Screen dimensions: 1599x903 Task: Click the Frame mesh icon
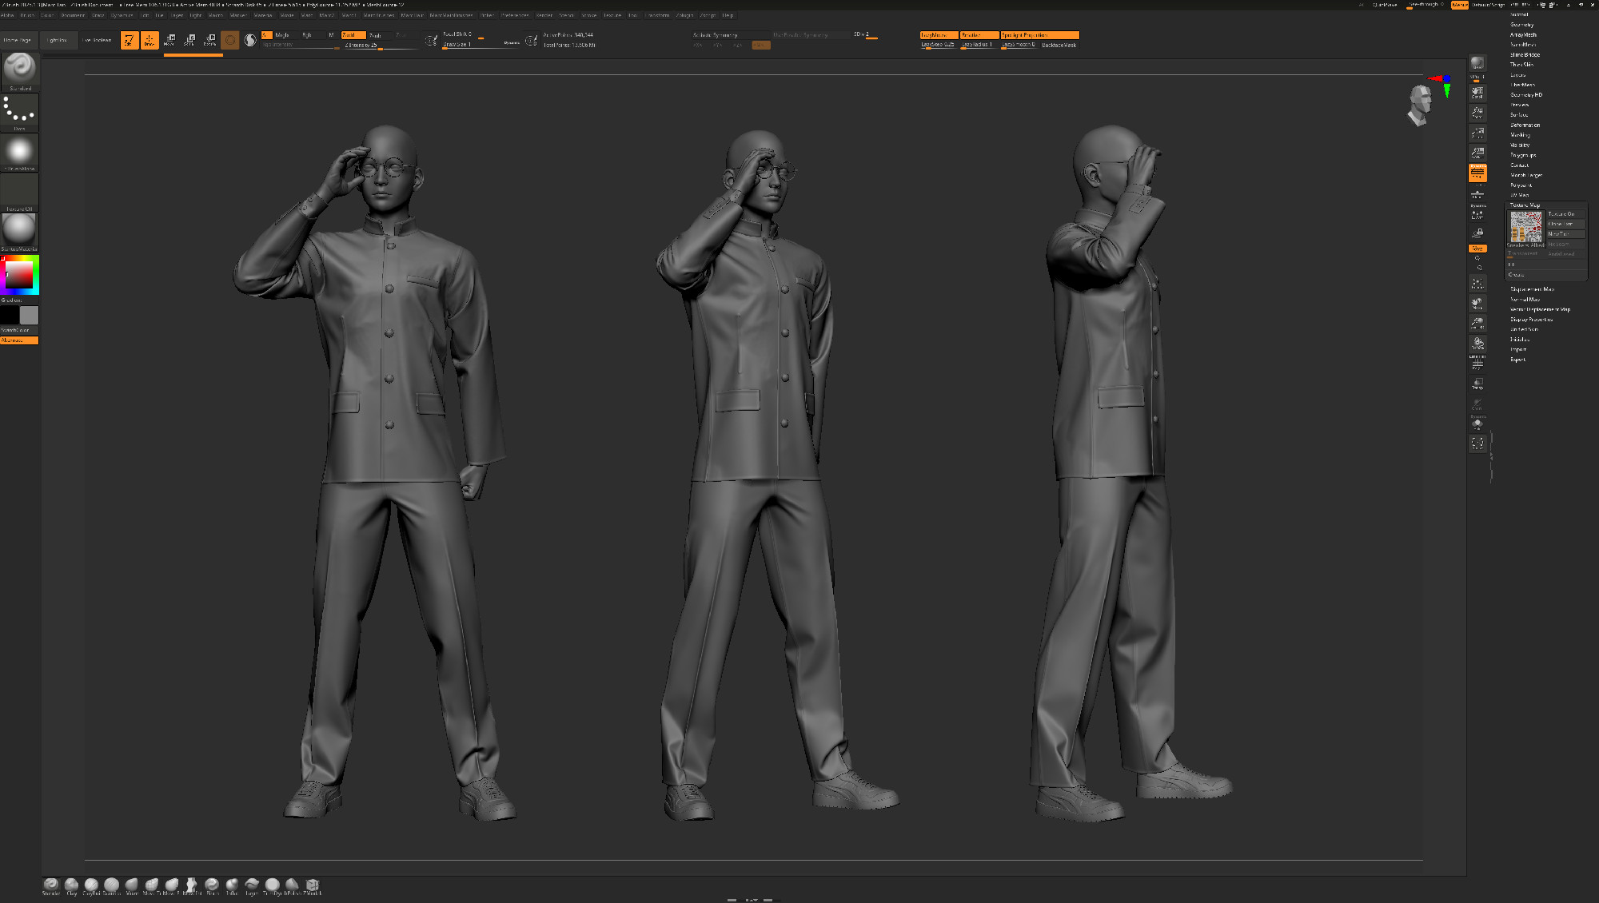[1477, 284]
